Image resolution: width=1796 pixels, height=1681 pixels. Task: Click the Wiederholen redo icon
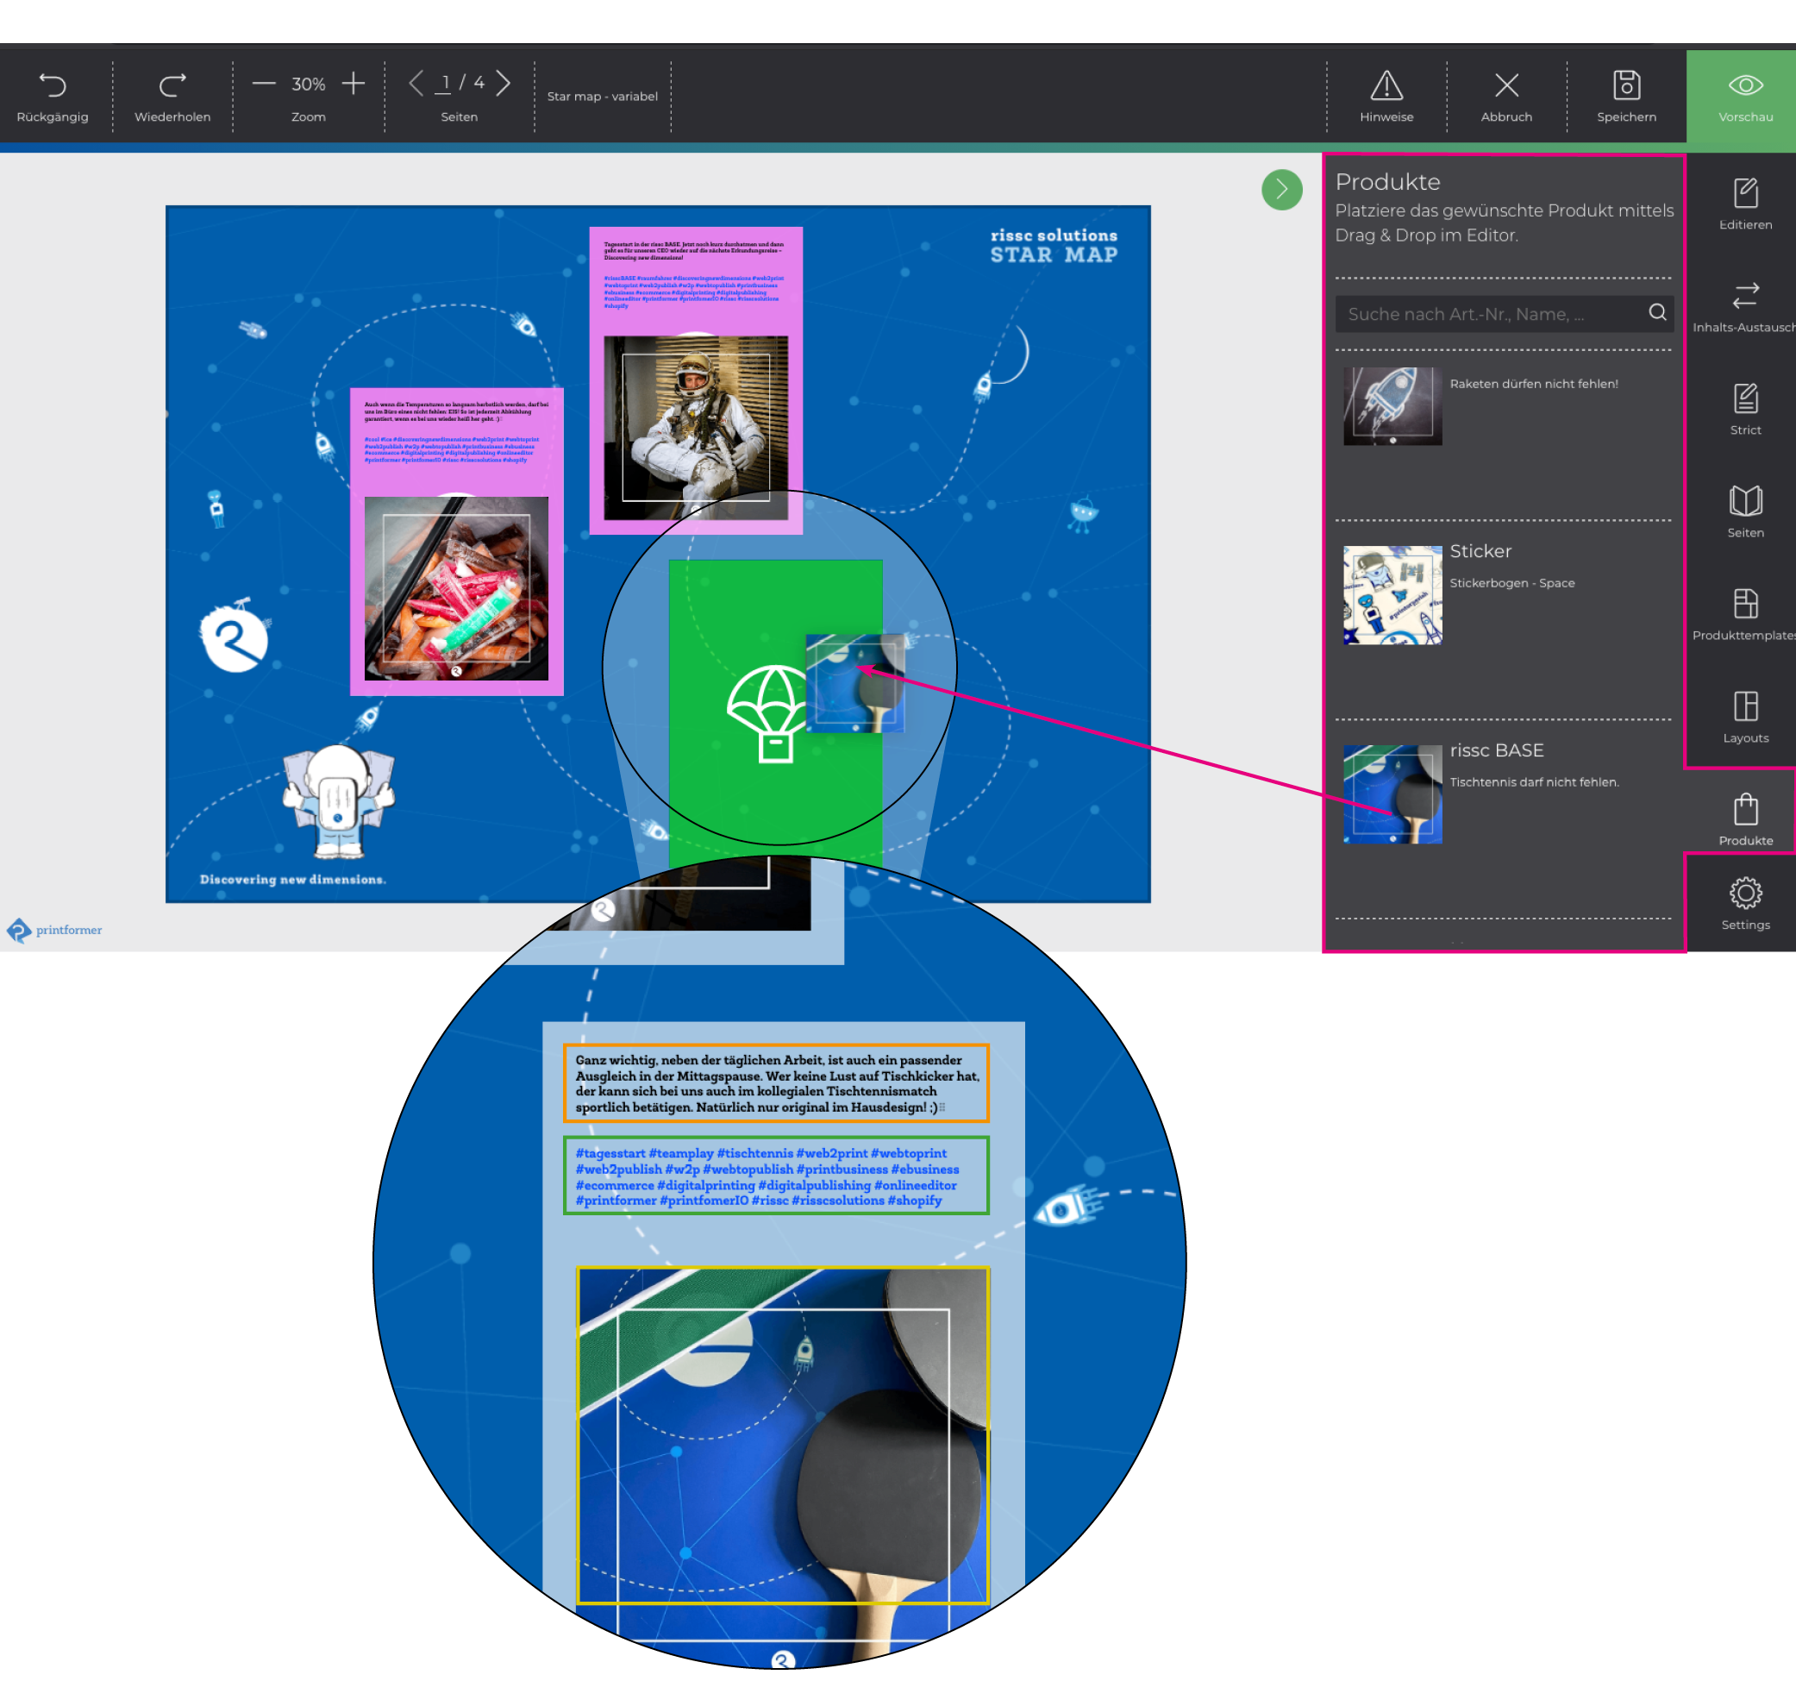[x=172, y=86]
